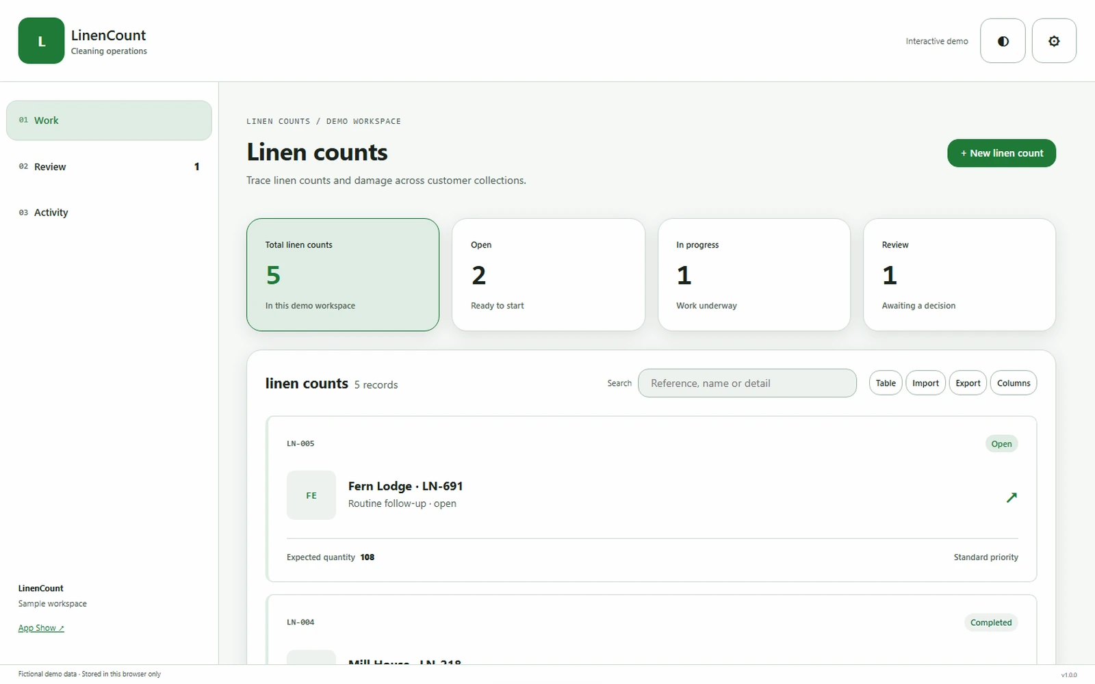Open Activity in sidebar
Viewport: 1095px width, 684px height.
109,213
